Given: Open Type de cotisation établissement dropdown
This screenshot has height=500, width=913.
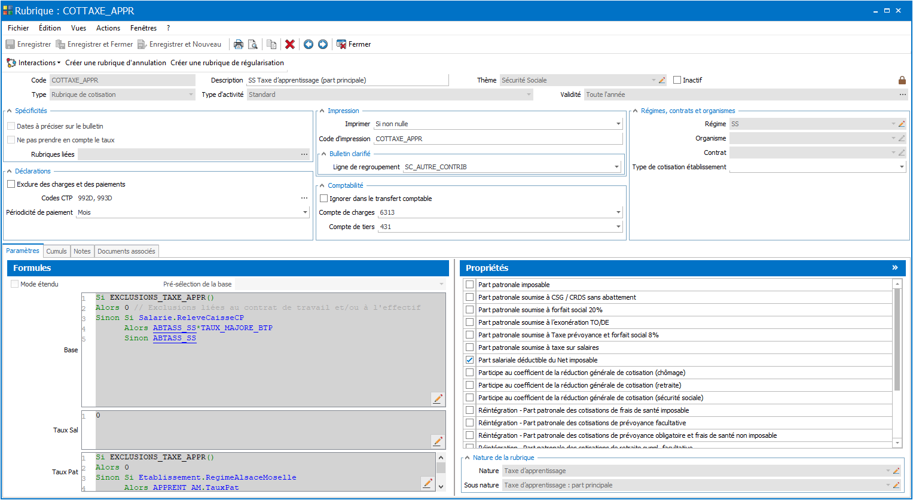Looking at the screenshot, I should coord(902,167).
